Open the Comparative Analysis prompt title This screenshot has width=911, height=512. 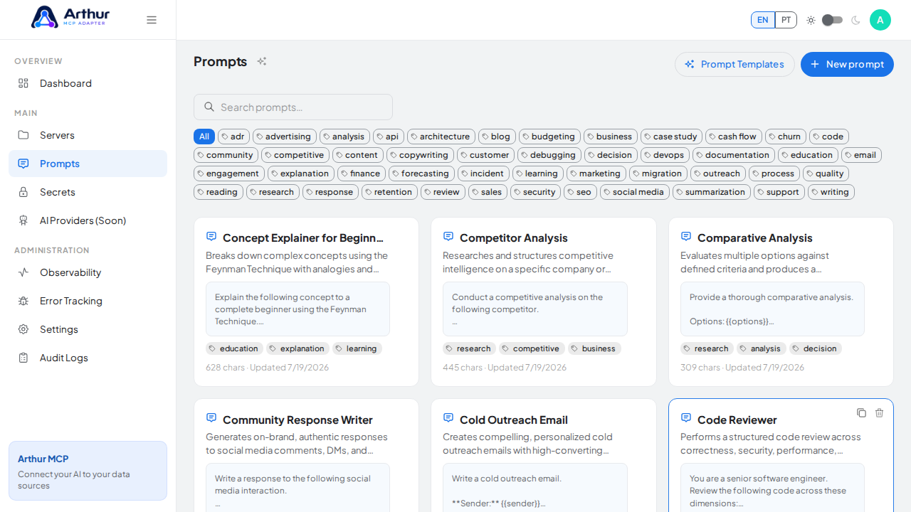tap(754, 238)
